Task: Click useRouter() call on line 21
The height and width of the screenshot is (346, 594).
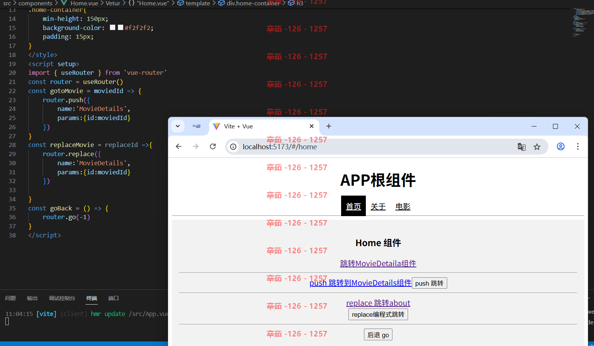Action: pyautogui.click(x=103, y=82)
